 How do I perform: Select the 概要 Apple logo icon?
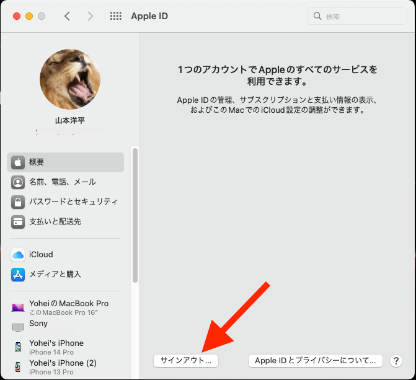(18, 162)
